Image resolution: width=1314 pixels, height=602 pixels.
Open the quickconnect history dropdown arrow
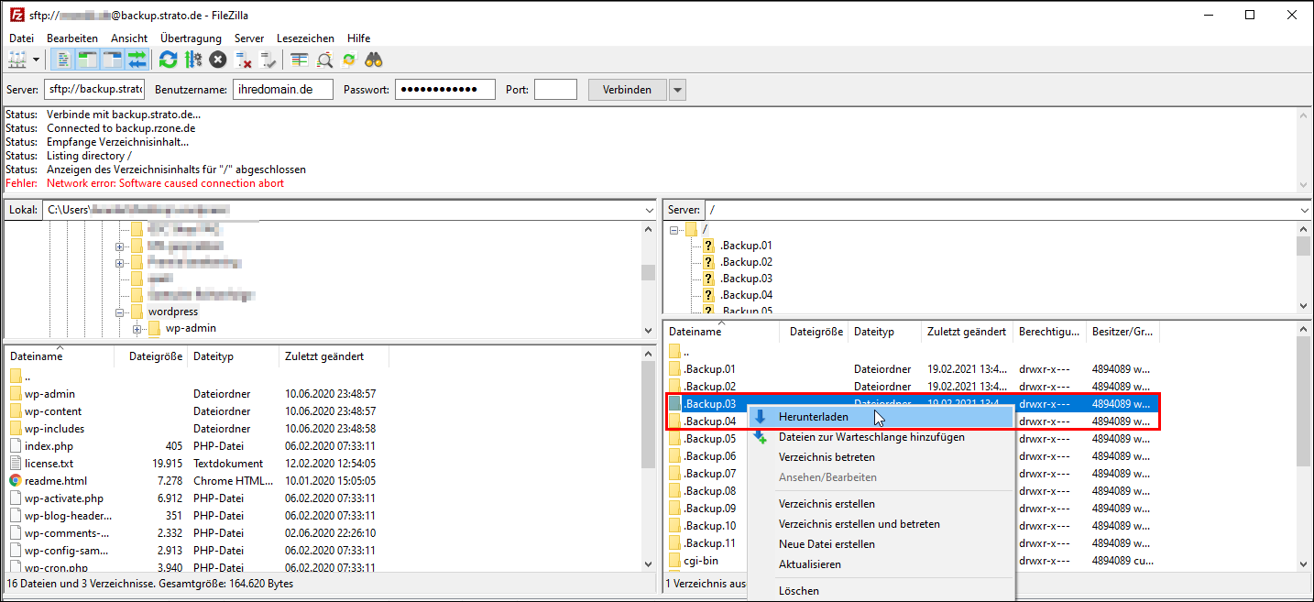[677, 90]
